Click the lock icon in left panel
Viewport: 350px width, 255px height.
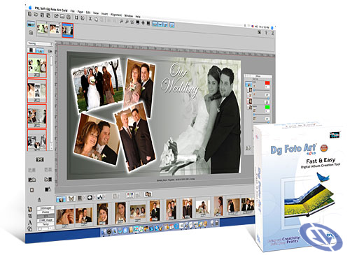point(39,200)
